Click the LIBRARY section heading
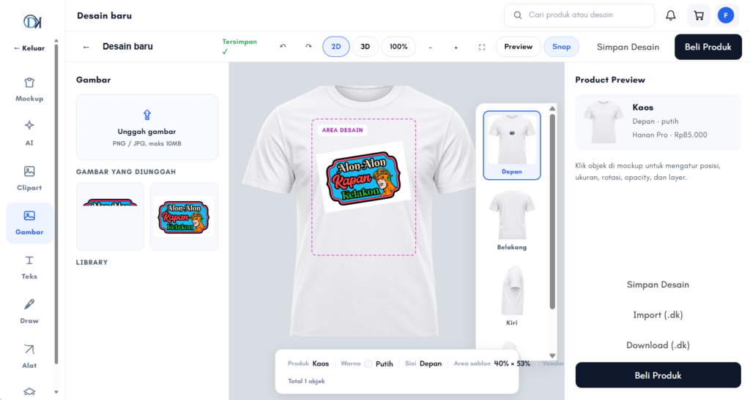 coord(92,262)
